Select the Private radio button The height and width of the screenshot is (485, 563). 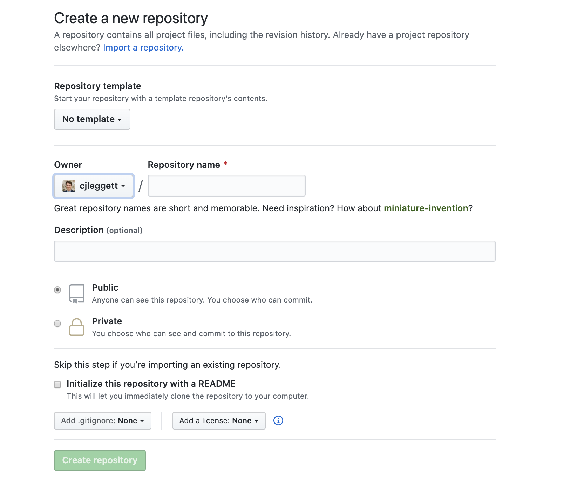[57, 324]
